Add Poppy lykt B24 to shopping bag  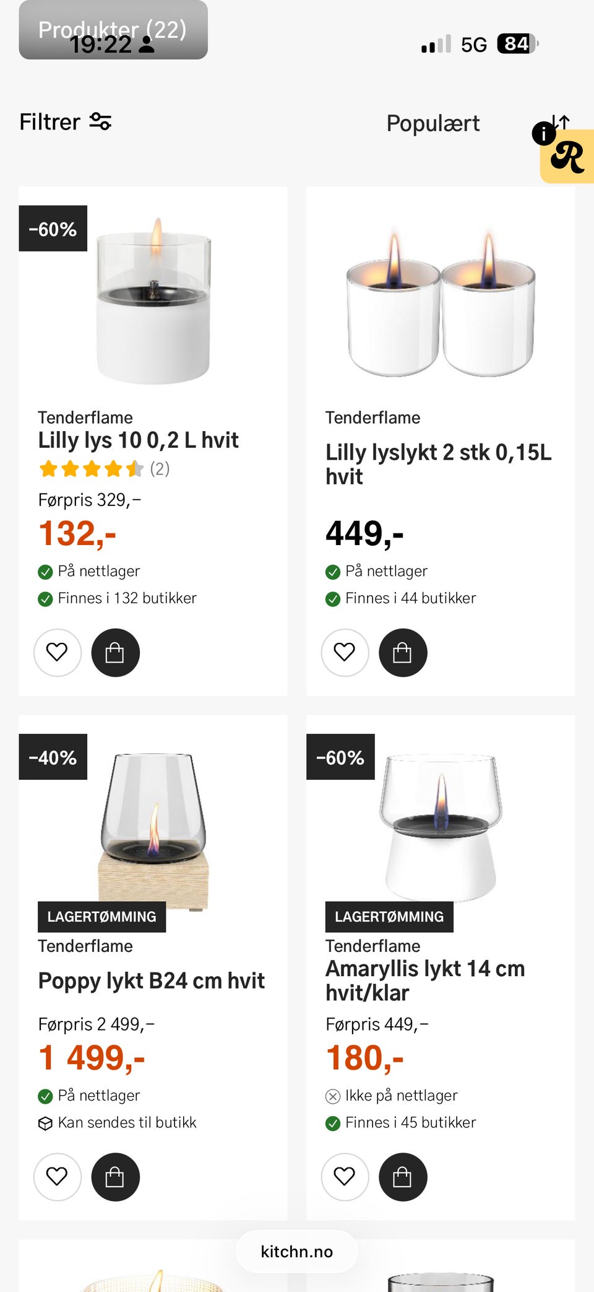(115, 1177)
